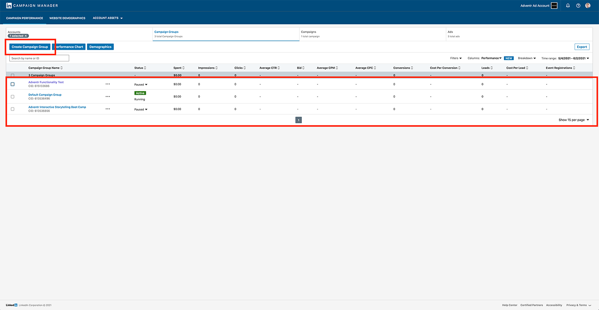
Task: Open the Default Campaign Group link
Action: (45, 95)
